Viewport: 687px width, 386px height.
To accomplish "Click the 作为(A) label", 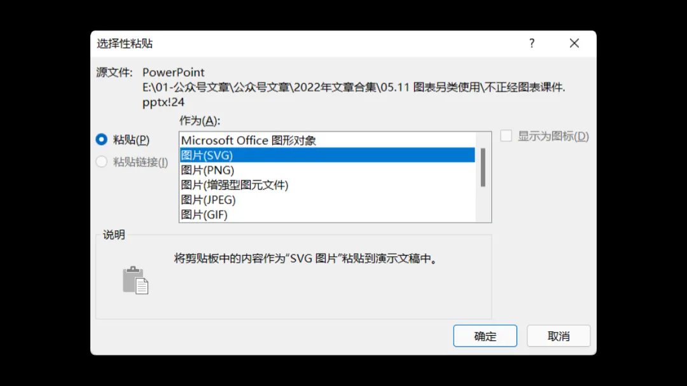I will click(199, 120).
